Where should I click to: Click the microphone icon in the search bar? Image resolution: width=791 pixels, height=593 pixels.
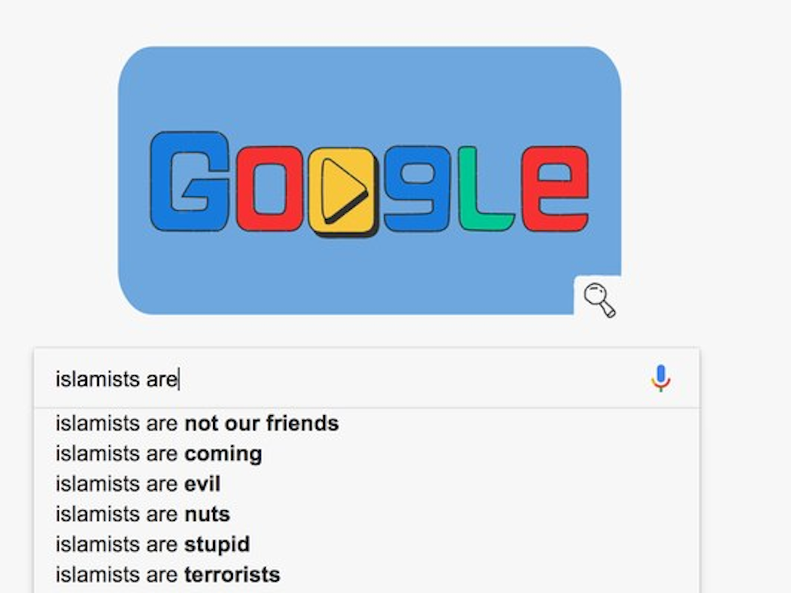point(661,377)
